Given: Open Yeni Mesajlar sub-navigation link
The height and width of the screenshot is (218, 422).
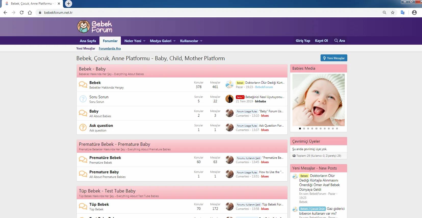Looking at the screenshot, I should [86, 49].
